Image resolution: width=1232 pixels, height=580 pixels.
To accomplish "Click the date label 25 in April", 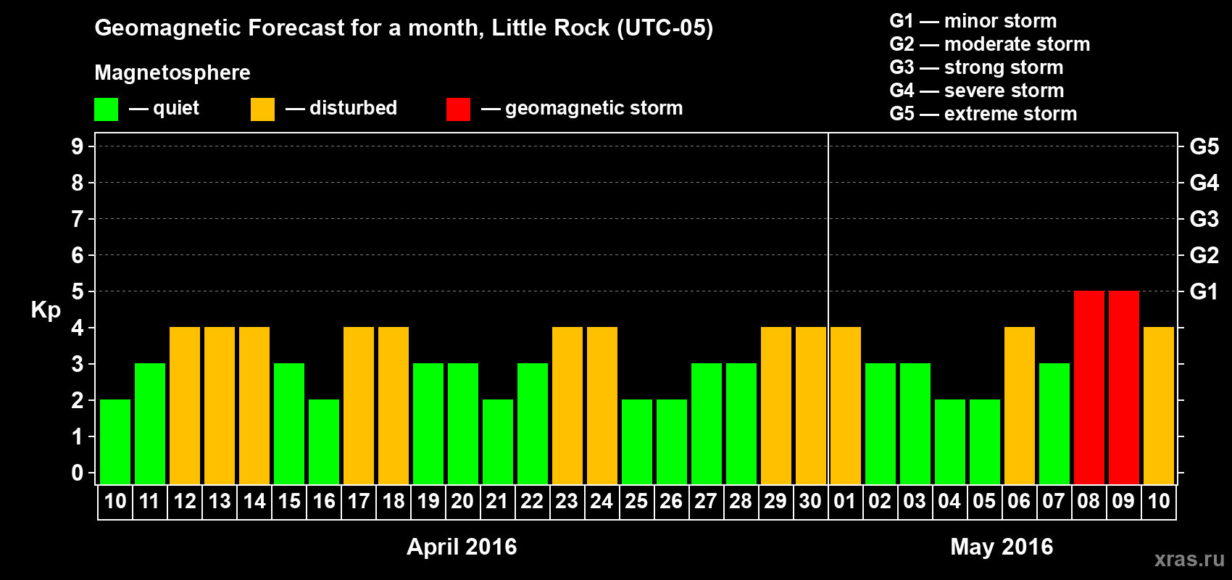I will [637, 502].
